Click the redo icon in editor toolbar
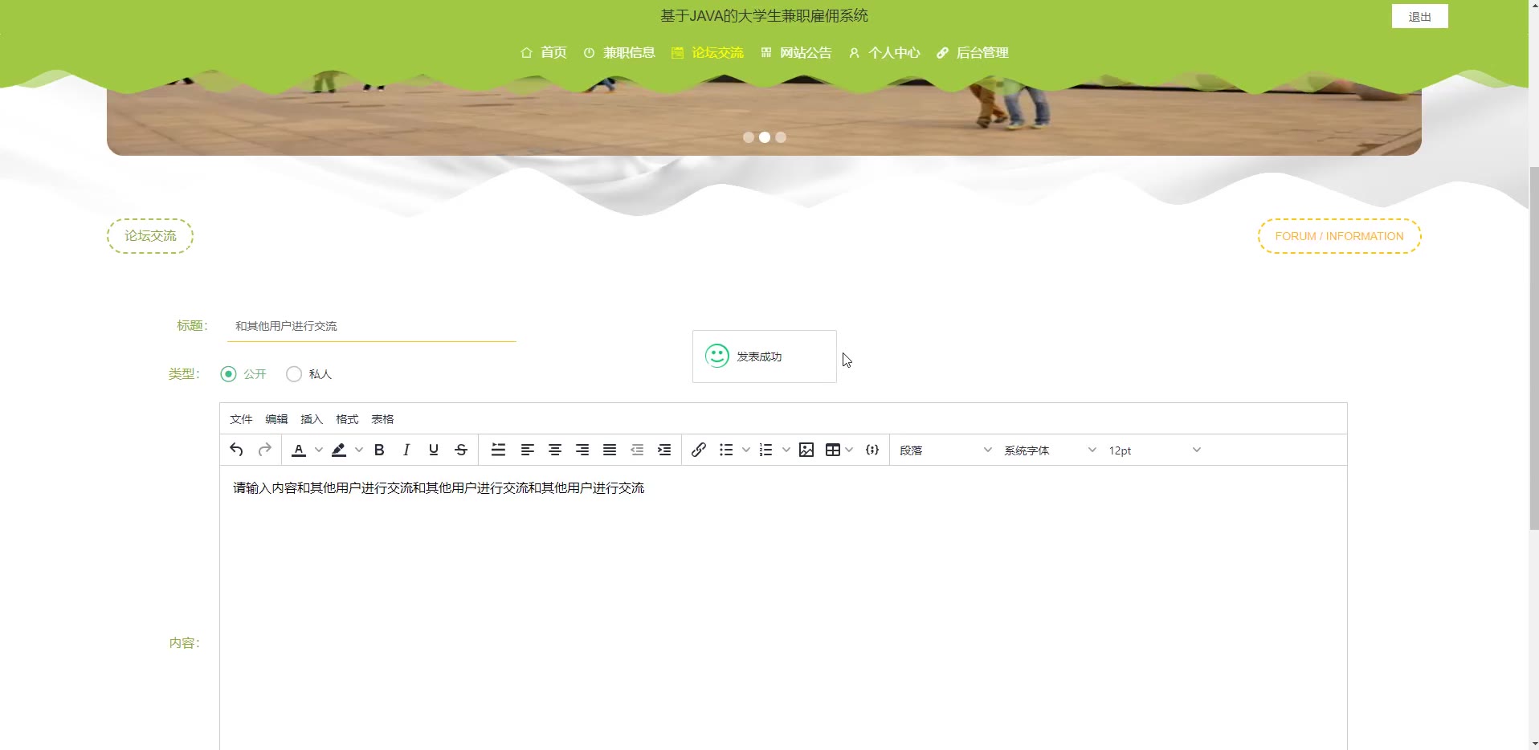Image resolution: width=1539 pixels, height=750 pixels. point(264,450)
